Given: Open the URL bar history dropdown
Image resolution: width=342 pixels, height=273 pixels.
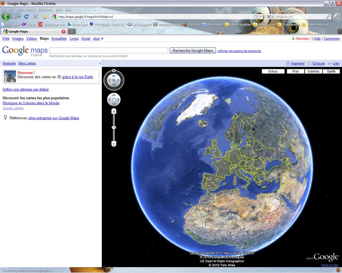Looking at the screenshot, I should (261, 17).
